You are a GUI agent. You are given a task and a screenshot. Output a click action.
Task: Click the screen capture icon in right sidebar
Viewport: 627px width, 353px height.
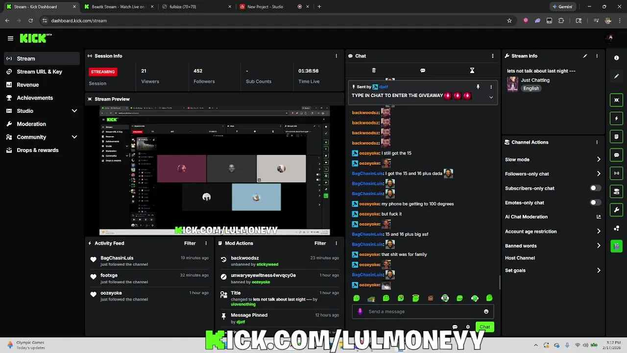click(617, 100)
